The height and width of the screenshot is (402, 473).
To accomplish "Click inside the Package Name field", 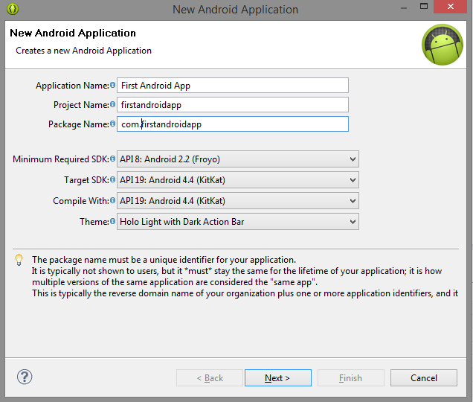I will point(233,124).
